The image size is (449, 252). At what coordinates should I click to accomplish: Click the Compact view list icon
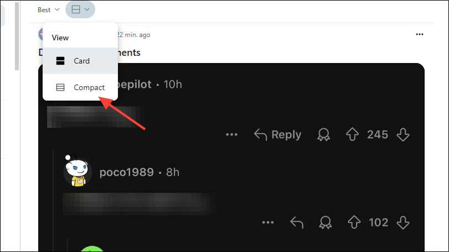pos(60,87)
